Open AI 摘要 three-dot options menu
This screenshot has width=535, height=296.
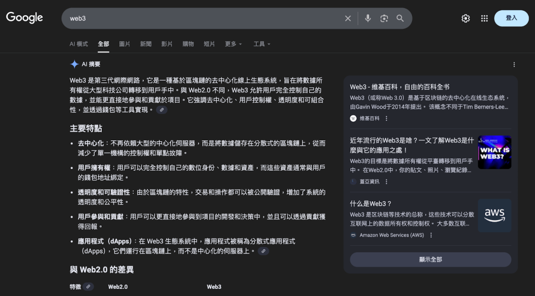[x=514, y=65]
